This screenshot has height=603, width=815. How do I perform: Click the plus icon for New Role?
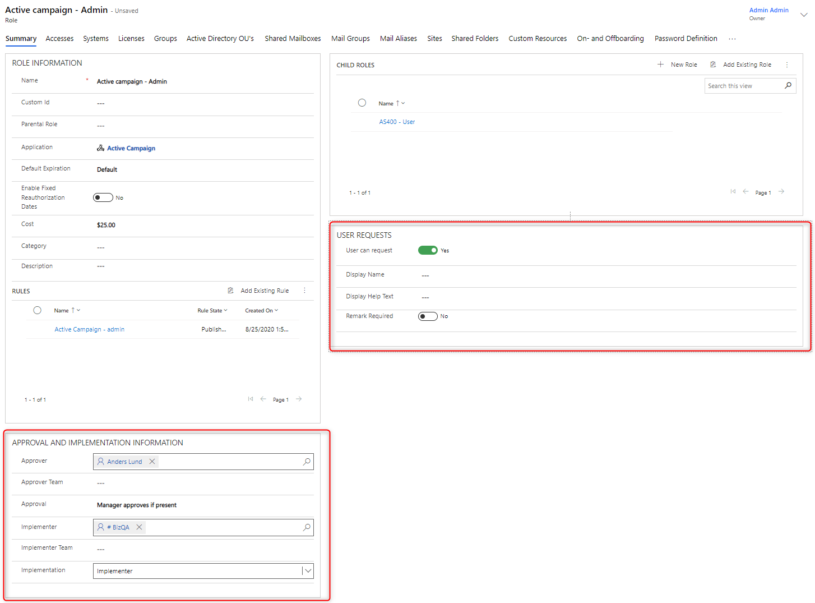tap(660, 65)
